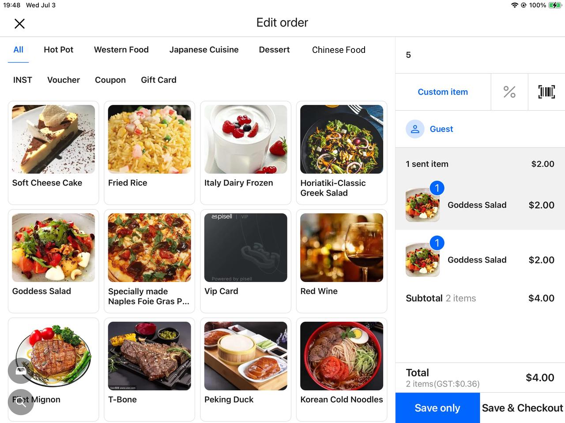The image size is (565, 423).
Task: Select the Japanese Cuisine tab
Action: coord(203,50)
